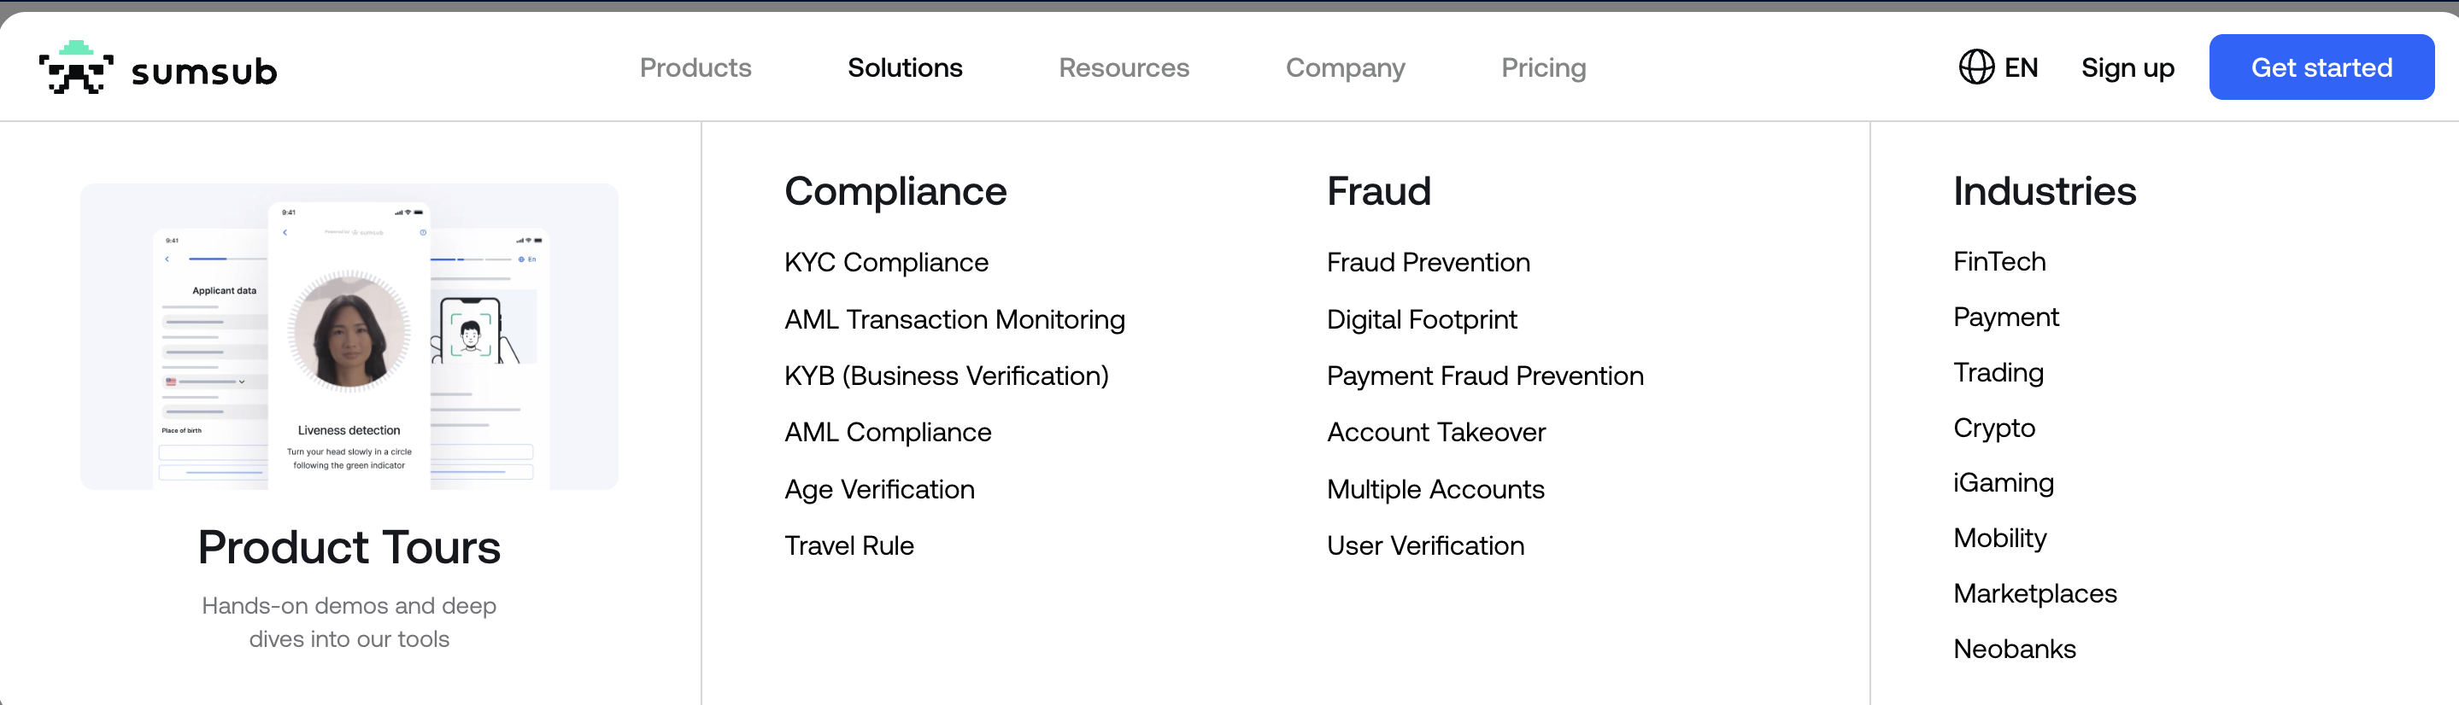Open the Travel Rule page
This screenshot has height=705, width=2459.
(848, 545)
